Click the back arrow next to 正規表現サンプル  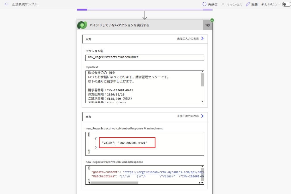point(6,4)
